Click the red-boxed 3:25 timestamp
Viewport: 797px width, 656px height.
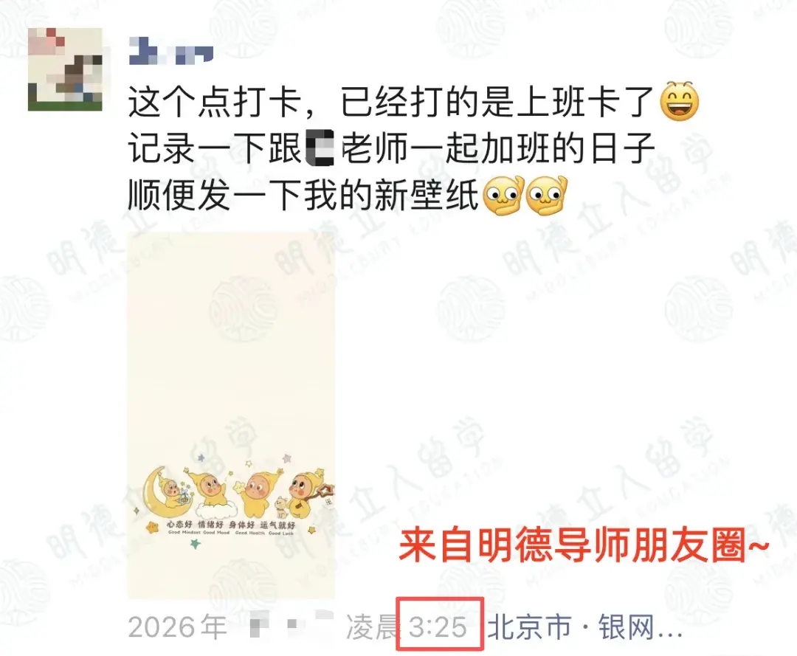438,626
